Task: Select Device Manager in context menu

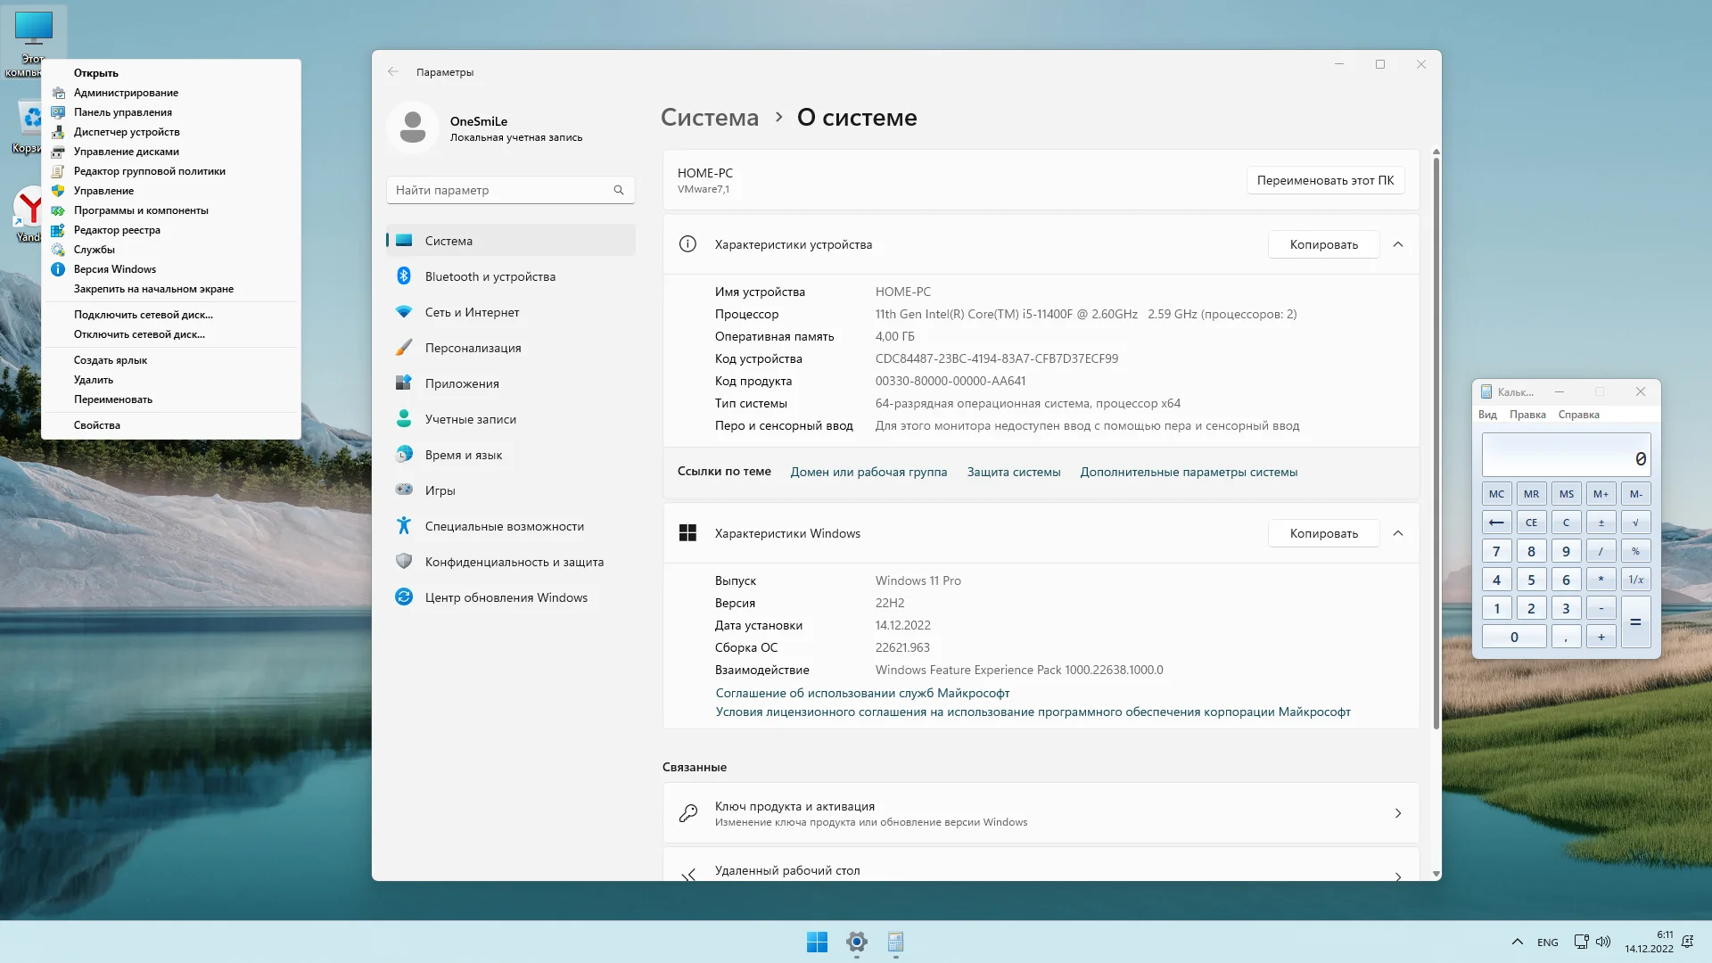Action: [127, 132]
